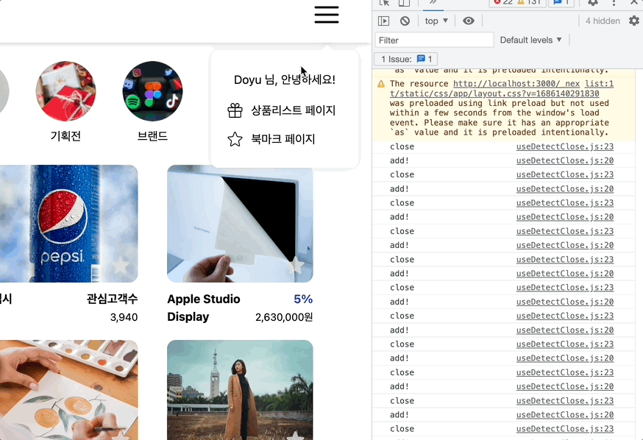Toggle the device toolbar icon
The width and height of the screenshot is (643, 440).
click(404, 3)
